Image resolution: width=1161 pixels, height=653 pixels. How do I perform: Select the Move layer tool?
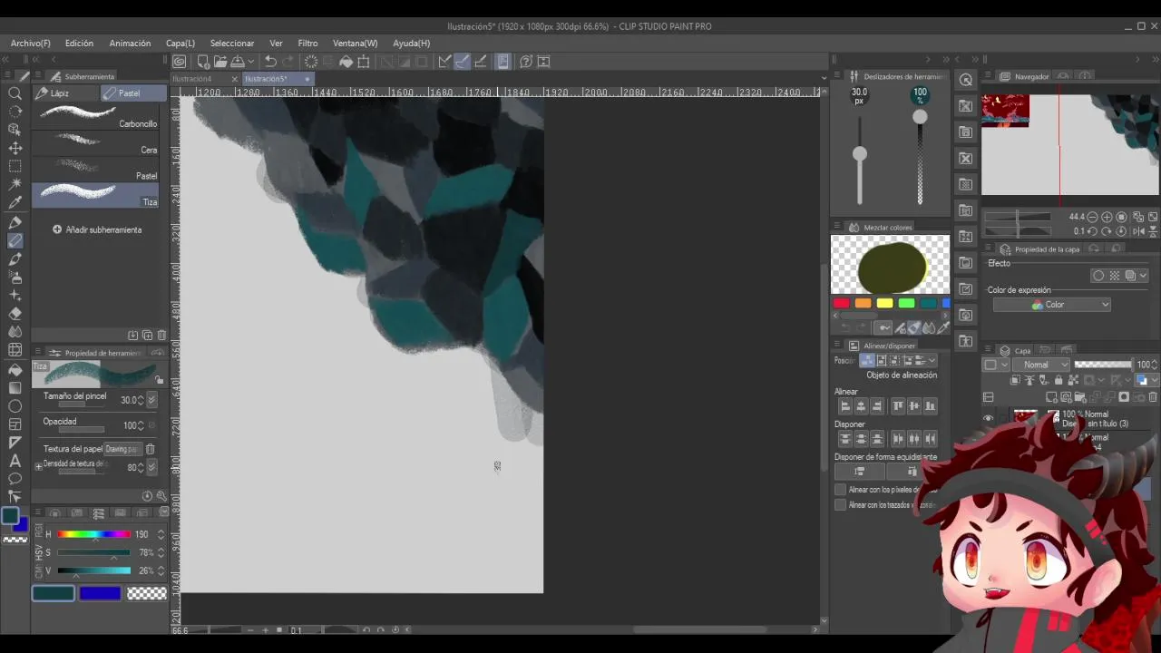(15, 149)
